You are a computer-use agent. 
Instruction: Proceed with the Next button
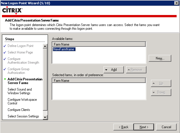tap(144, 127)
